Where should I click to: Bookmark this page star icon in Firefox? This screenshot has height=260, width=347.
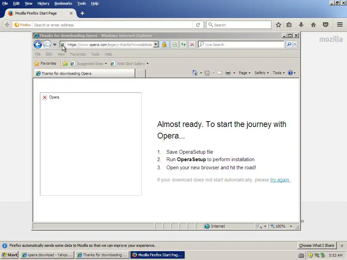tap(279, 25)
